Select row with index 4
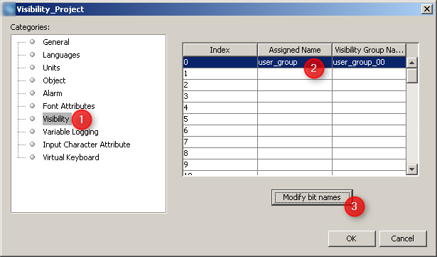Viewport: 437px width, 257px height. pyautogui.click(x=295, y=107)
